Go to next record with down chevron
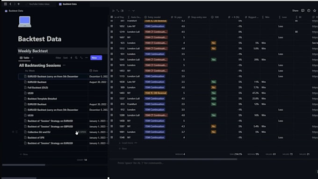The height and width of the screenshot is (179, 318). 133,11
